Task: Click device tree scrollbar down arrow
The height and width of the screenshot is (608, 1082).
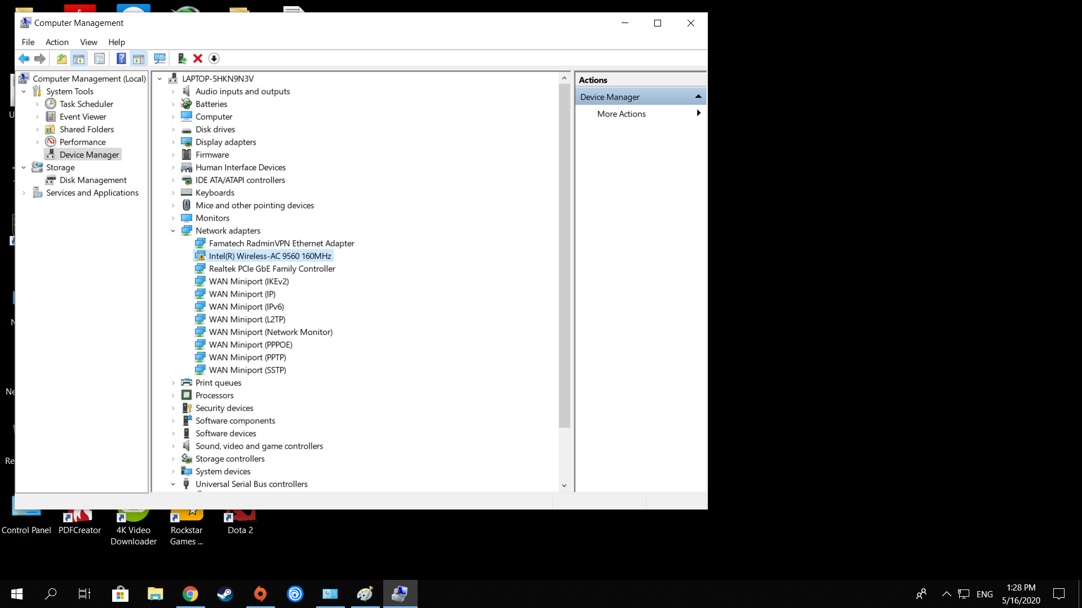Action: pos(564,486)
